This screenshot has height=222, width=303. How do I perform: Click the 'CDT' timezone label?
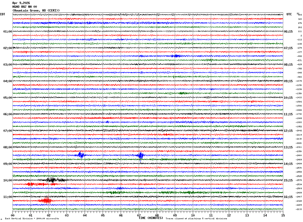[x=3, y=14]
